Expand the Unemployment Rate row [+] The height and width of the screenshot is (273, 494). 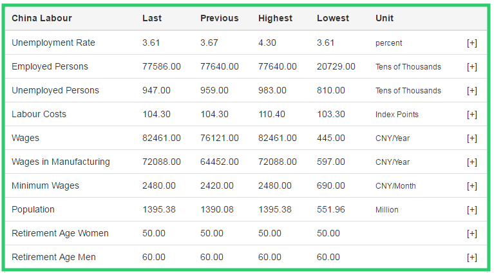click(x=471, y=43)
